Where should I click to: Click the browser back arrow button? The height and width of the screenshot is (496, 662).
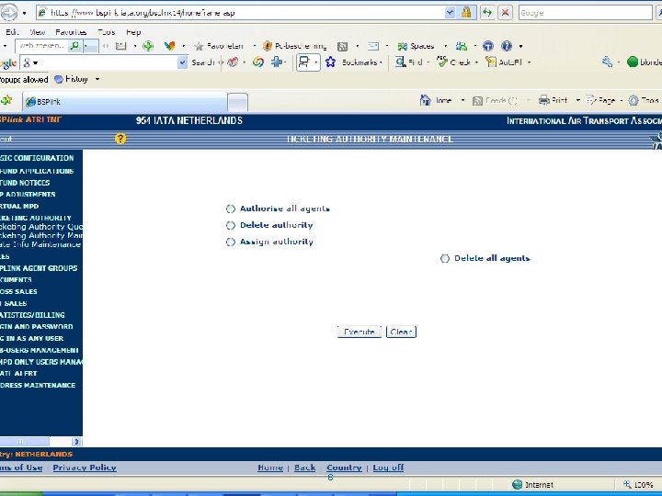[x=9, y=13]
